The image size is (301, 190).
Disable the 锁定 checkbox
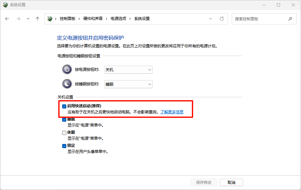coord(64,146)
